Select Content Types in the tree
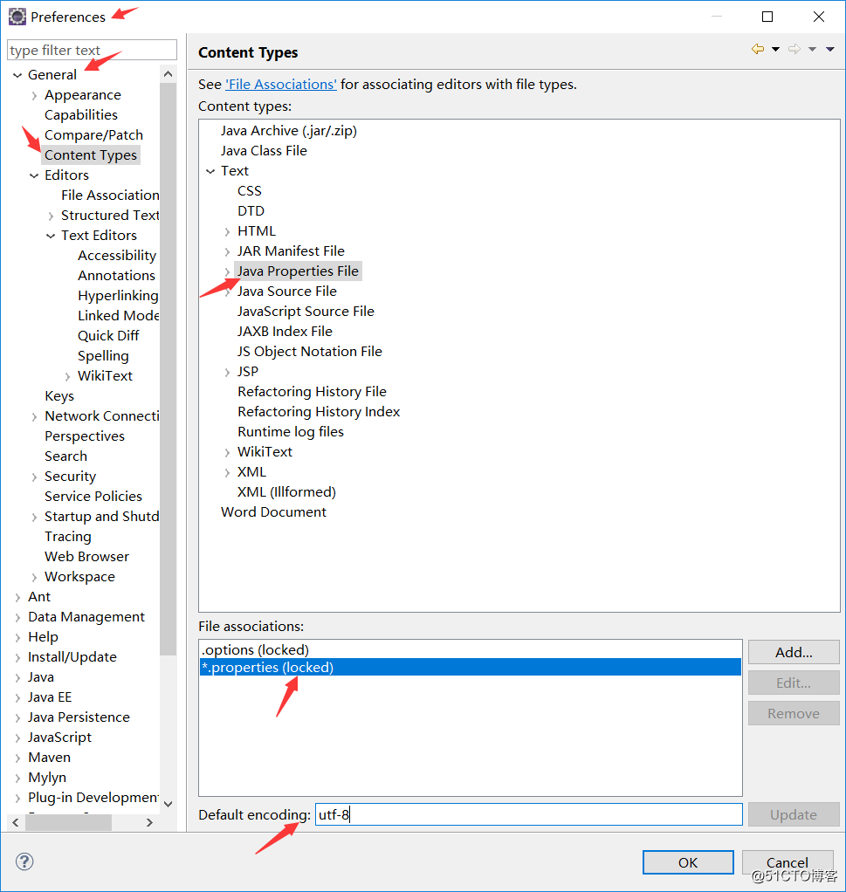 tap(91, 154)
